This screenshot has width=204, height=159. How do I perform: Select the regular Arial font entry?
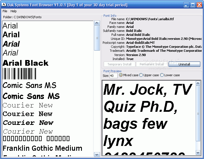click(10, 26)
